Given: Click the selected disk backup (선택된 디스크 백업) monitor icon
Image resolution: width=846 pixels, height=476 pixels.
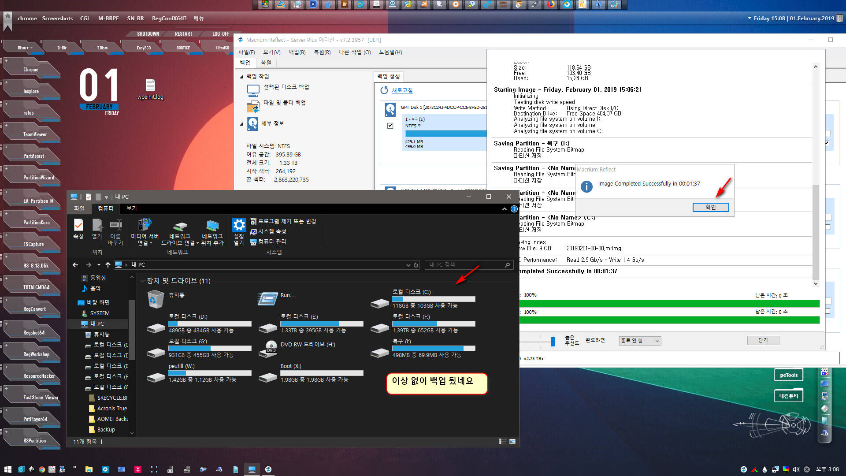Looking at the screenshot, I should tap(253, 91).
